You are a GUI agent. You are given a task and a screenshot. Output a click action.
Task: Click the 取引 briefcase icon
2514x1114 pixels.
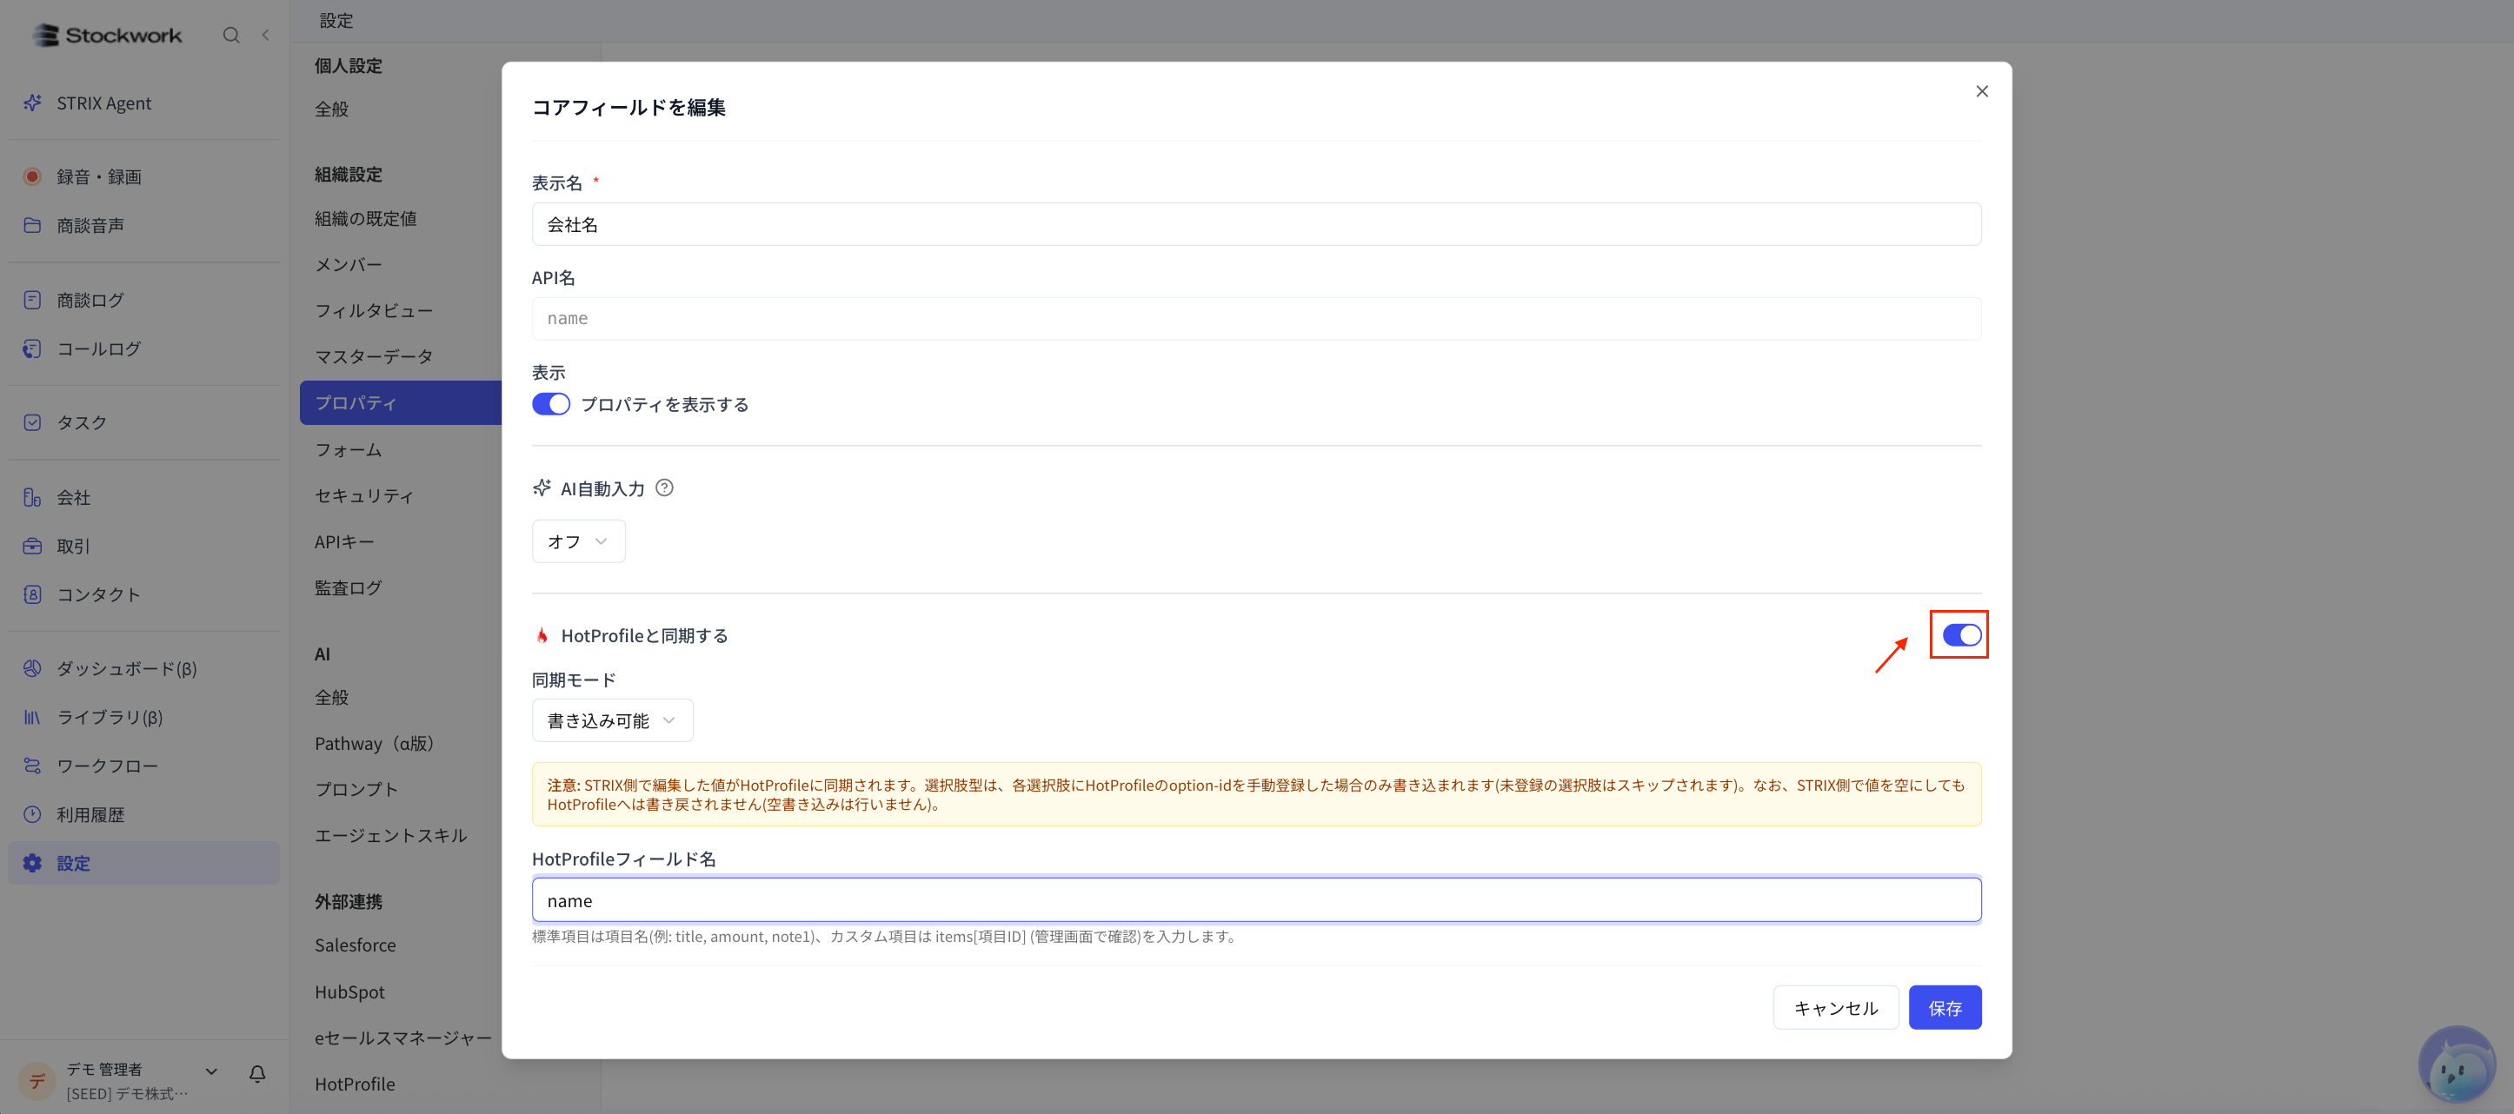click(32, 547)
